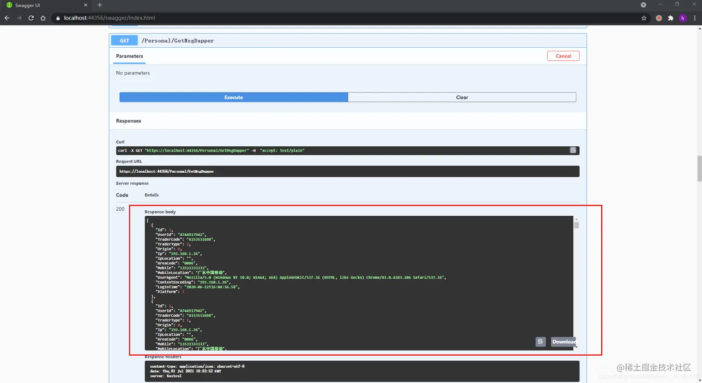The width and height of the screenshot is (702, 383).
Task: Click the 'Code' column header
Action: coord(122,195)
